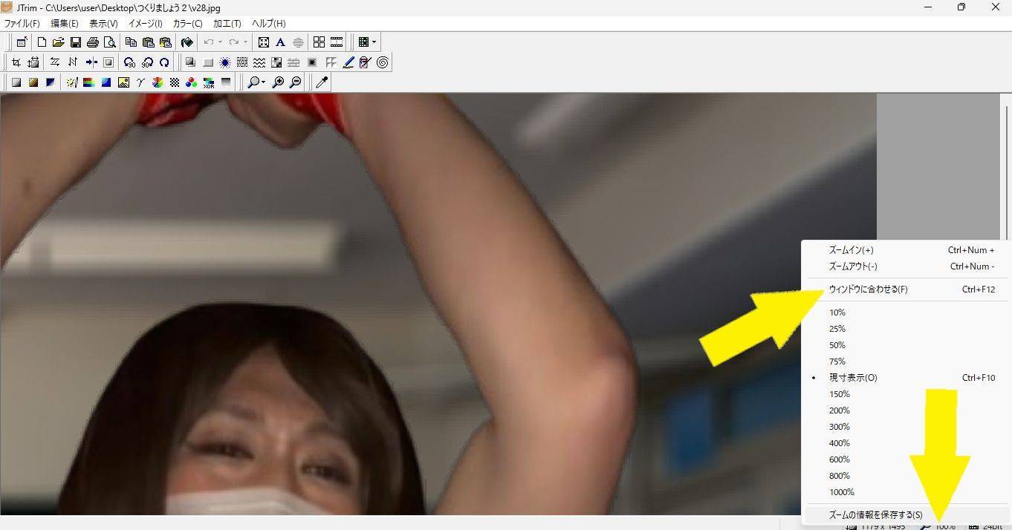Viewport: 1012px width, 530px height.
Task: Click the RGB color balance circles icon
Action: 191,82
